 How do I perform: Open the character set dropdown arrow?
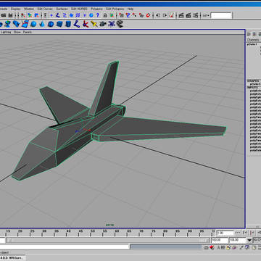click(249, 240)
